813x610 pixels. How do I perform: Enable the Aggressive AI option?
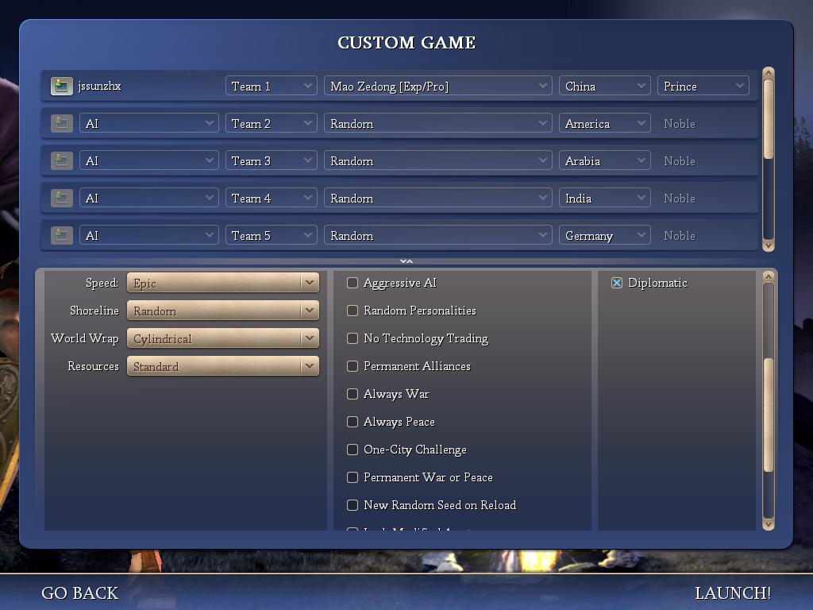353,283
